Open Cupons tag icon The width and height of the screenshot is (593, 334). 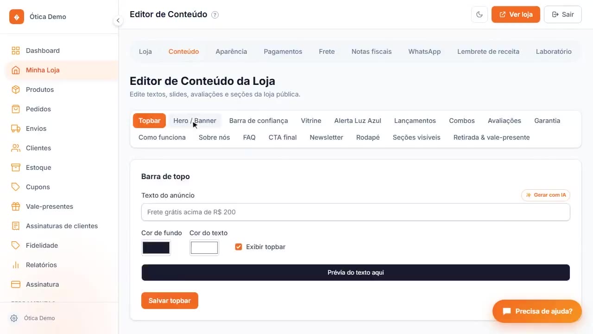coord(16,187)
